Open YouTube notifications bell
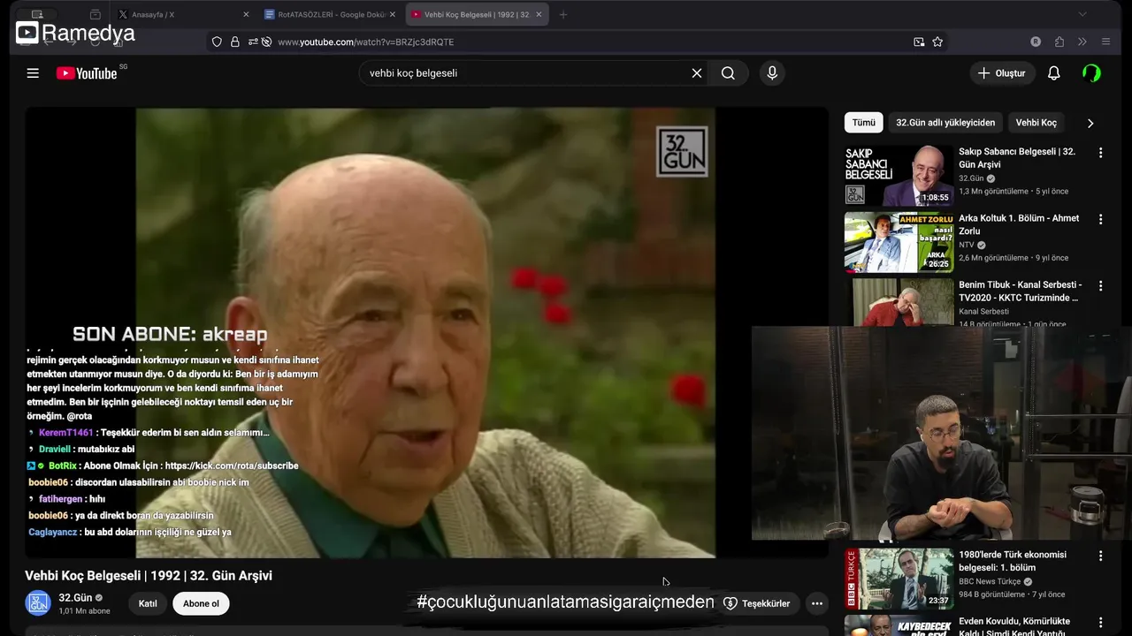Viewport: 1132px width, 636px height. (x=1053, y=73)
